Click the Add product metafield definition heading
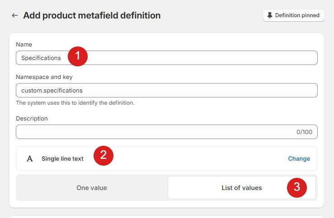This screenshot has width=334, height=218. [92, 15]
